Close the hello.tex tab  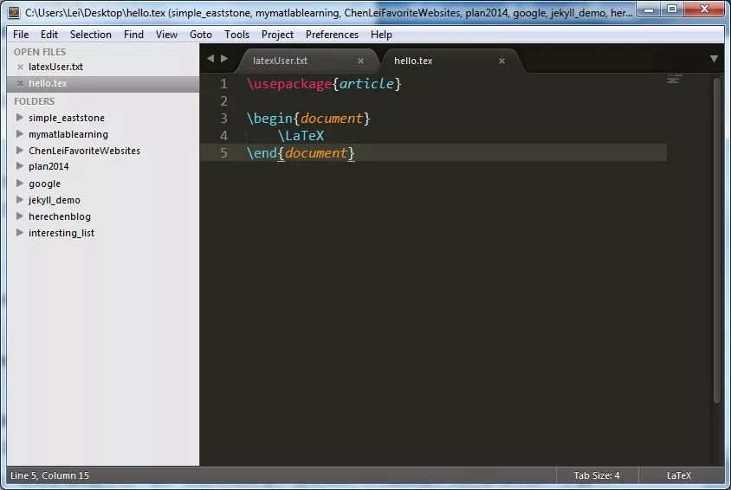(x=501, y=61)
